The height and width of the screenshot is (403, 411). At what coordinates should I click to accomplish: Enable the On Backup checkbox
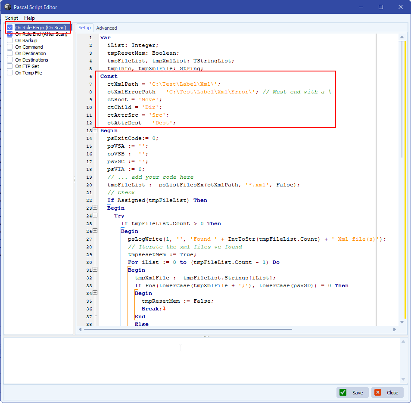coord(10,40)
